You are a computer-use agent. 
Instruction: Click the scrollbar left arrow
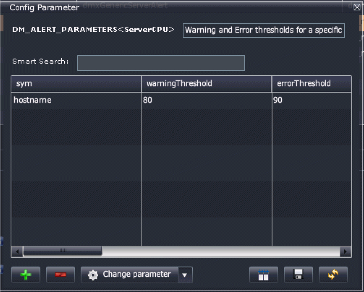coord(17,252)
